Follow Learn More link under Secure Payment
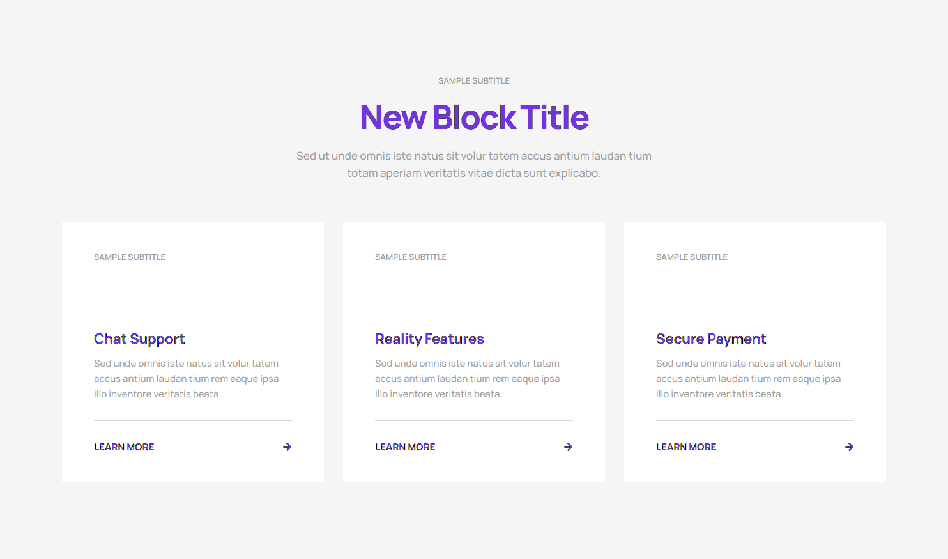Viewport: 948px width, 559px height. point(686,447)
